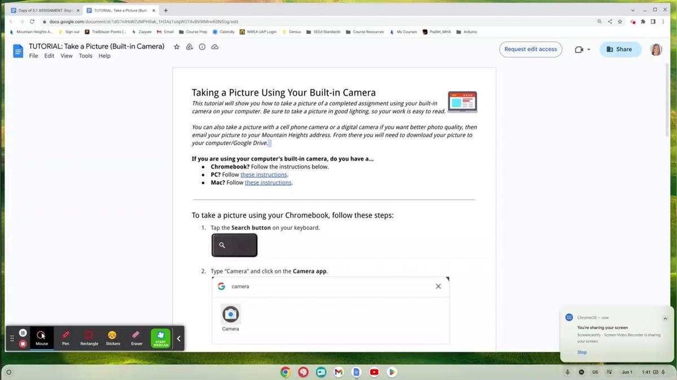Stop screen sharing from the notification

point(582,352)
